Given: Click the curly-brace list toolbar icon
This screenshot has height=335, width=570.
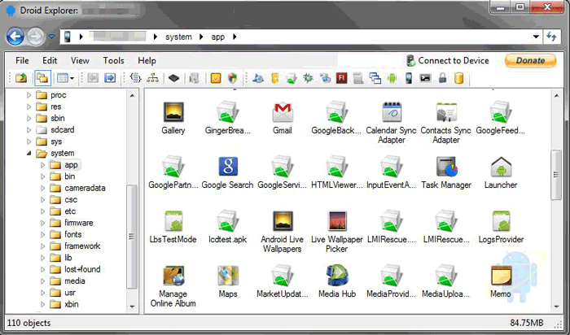Looking at the screenshot, I should (x=136, y=78).
